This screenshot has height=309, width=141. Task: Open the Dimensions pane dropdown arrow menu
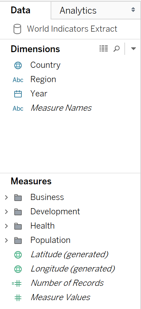tap(133, 49)
